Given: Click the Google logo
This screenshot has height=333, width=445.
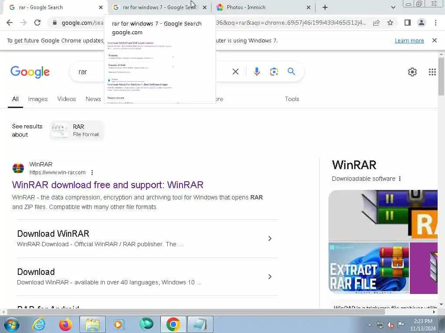Looking at the screenshot, I should [x=30, y=72].
